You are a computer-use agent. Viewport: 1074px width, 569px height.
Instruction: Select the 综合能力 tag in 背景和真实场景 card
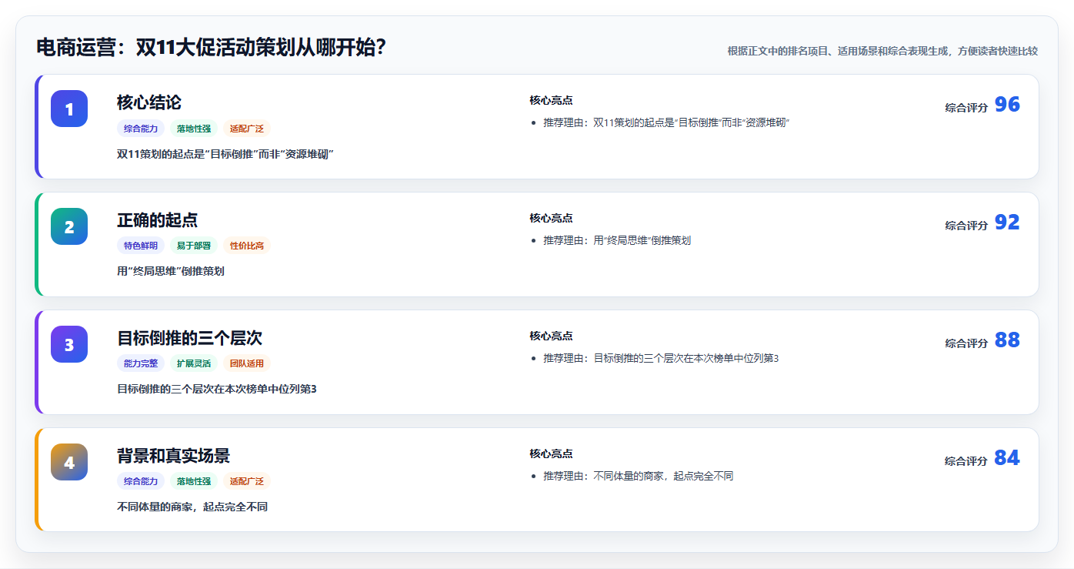(x=141, y=481)
